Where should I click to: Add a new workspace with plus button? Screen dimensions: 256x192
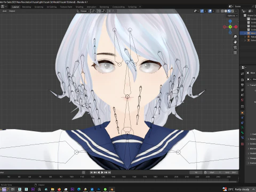[x=140, y=7]
